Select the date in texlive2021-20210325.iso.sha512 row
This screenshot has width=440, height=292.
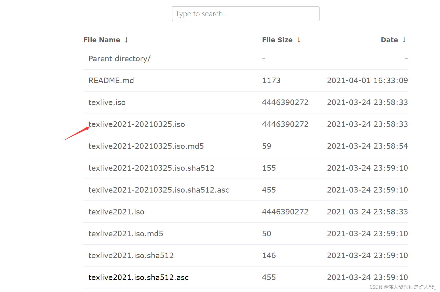pos(367,168)
